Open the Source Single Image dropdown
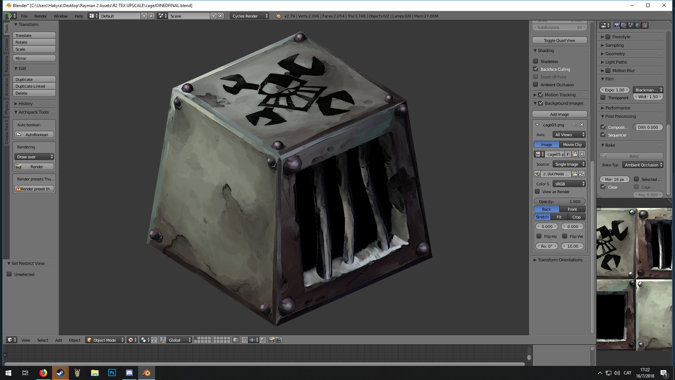The width and height of the screenshot is (675, 380). point(569,164)
